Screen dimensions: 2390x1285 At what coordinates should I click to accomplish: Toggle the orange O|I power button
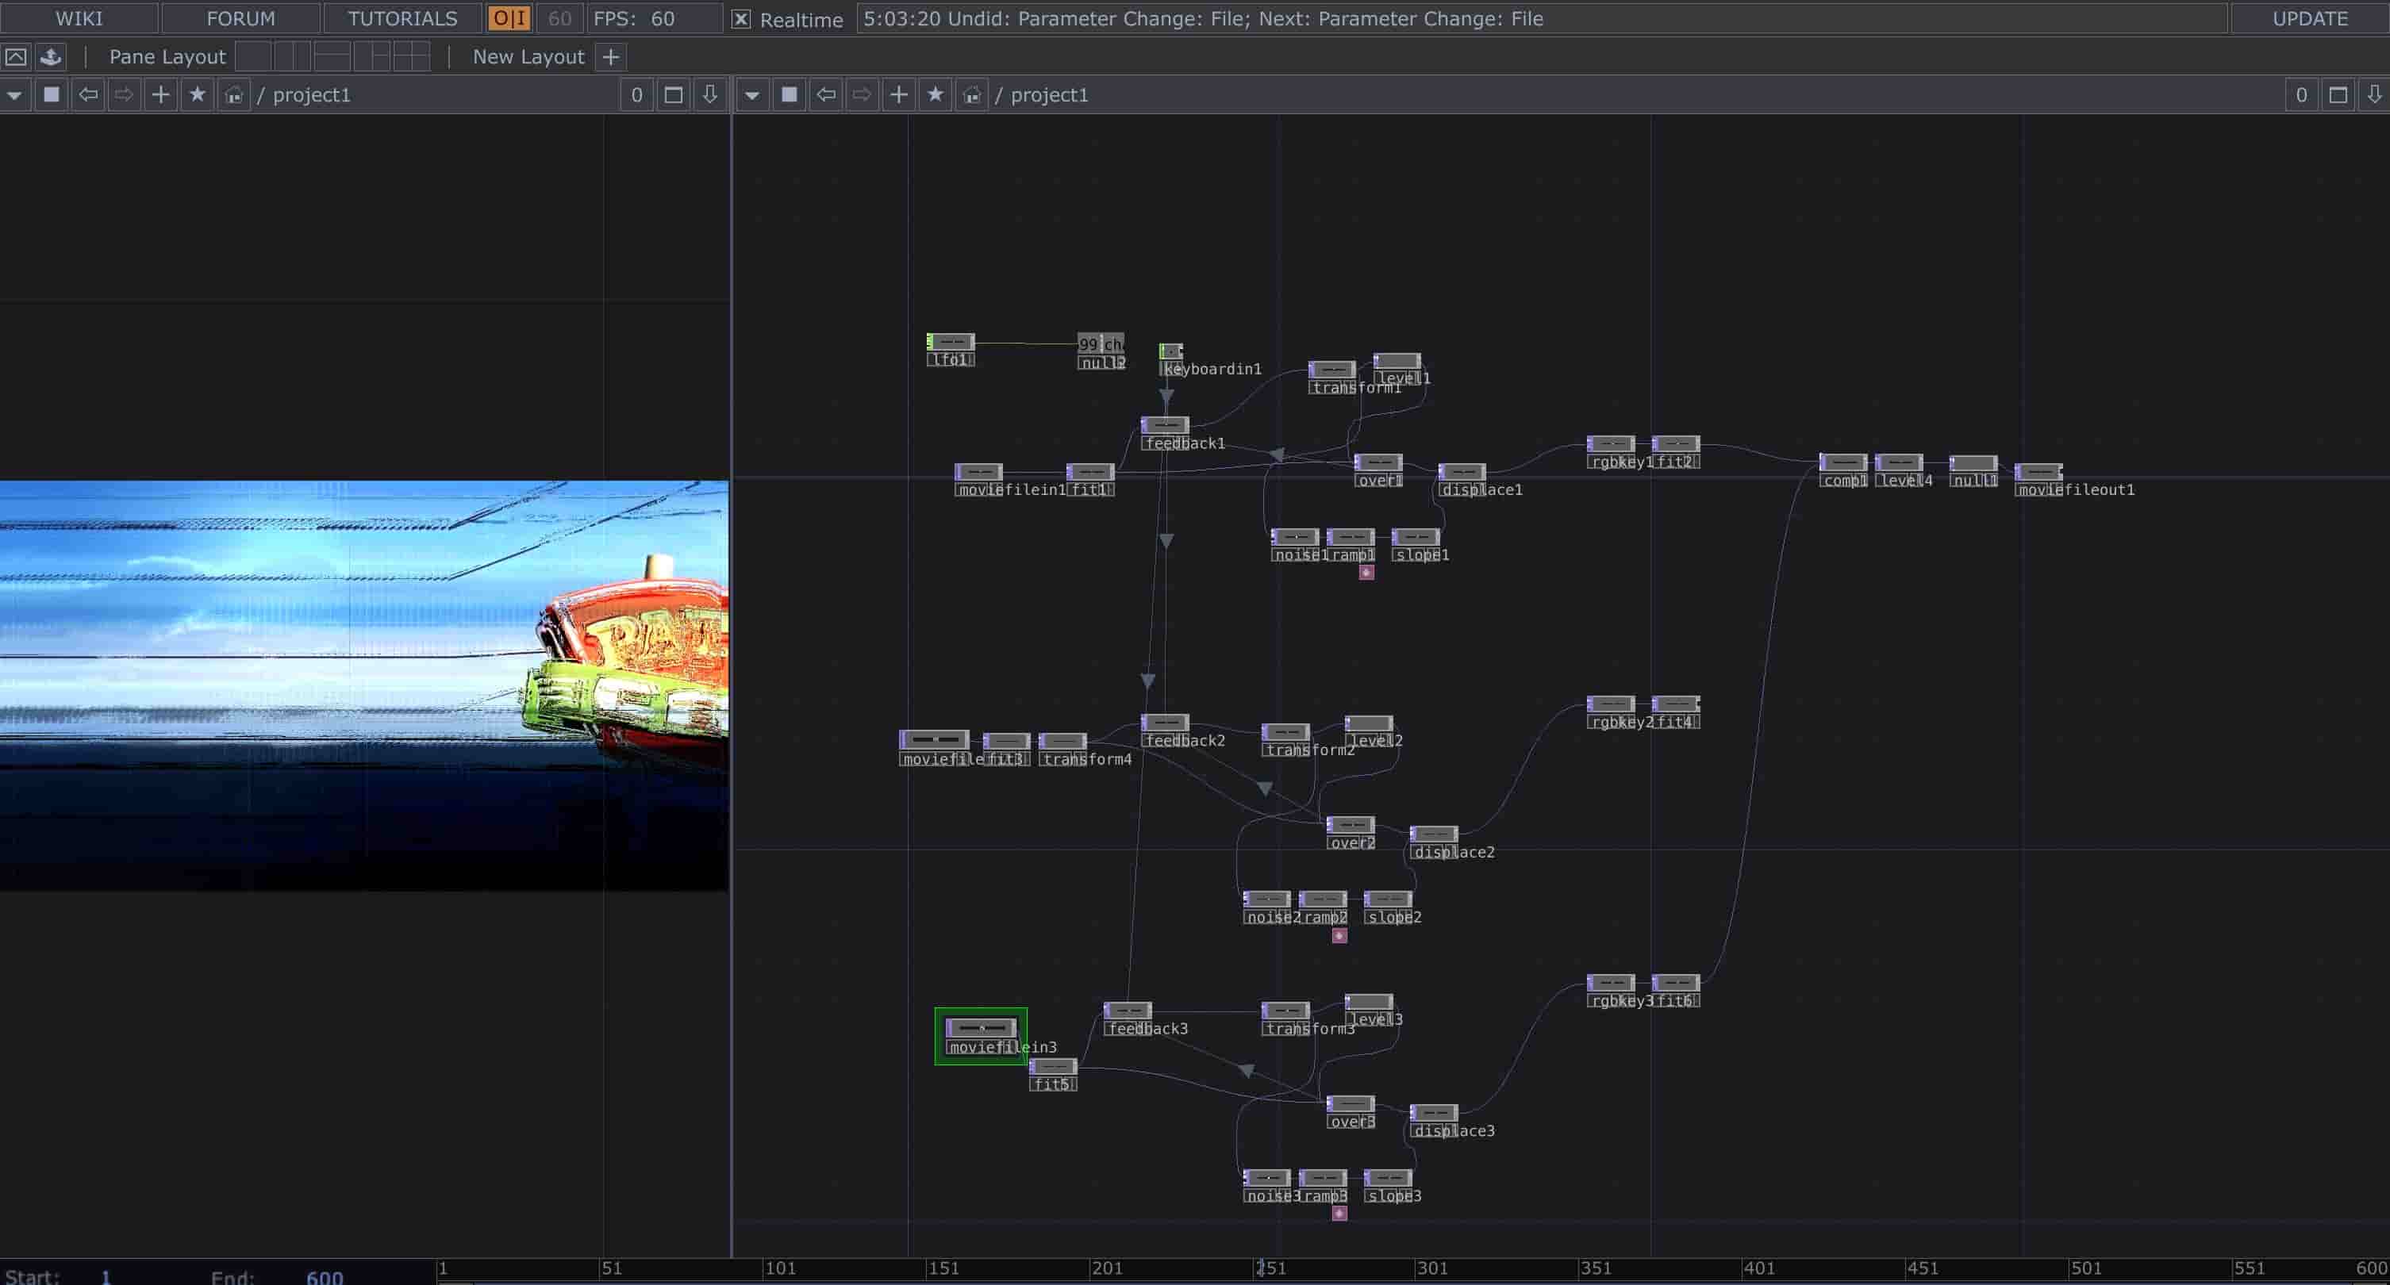pos(509,18)
